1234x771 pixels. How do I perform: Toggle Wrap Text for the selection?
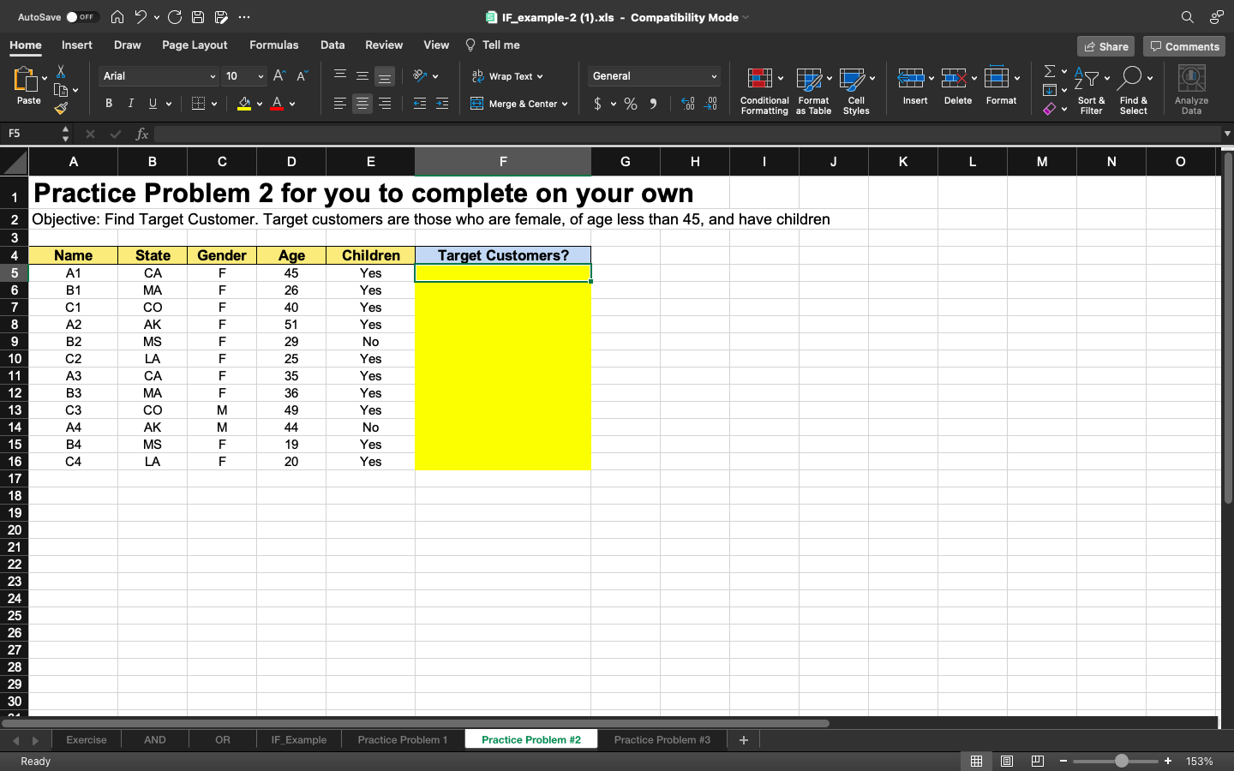(507, 76)
